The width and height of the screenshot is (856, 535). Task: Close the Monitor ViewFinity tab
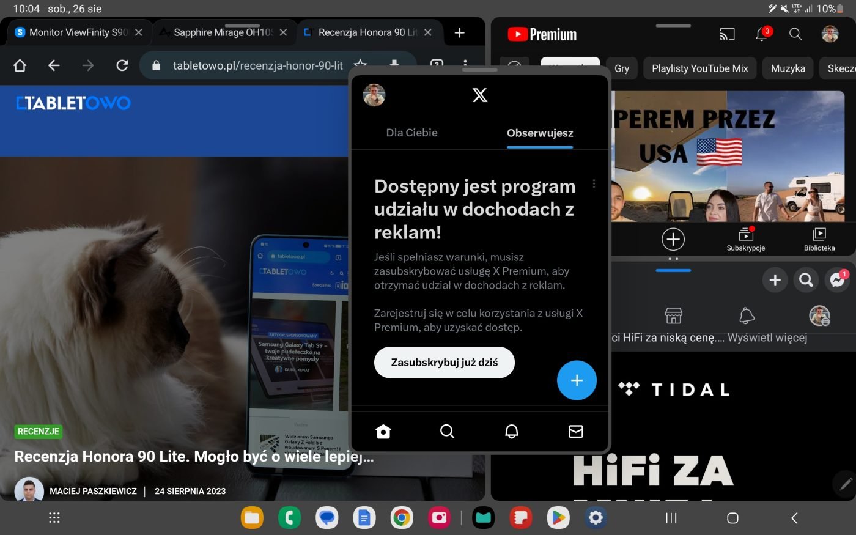coord(139,32)
